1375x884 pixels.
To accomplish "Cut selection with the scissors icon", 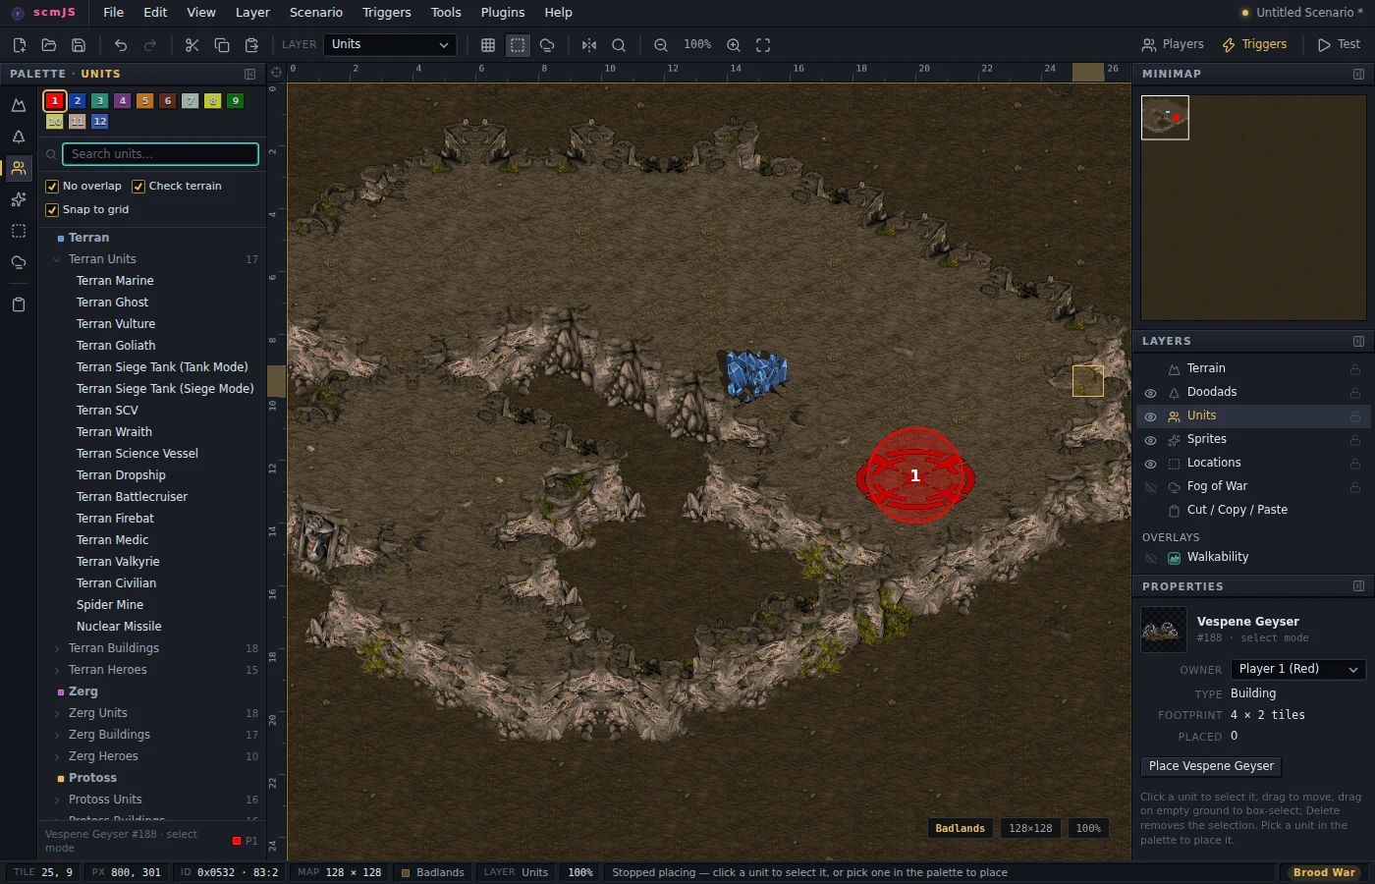I will pyautogui.click(x=192, y=45).
